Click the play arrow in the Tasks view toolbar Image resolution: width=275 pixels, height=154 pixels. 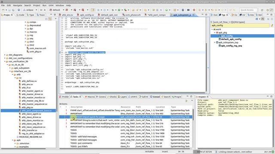[x=186, y=101]
